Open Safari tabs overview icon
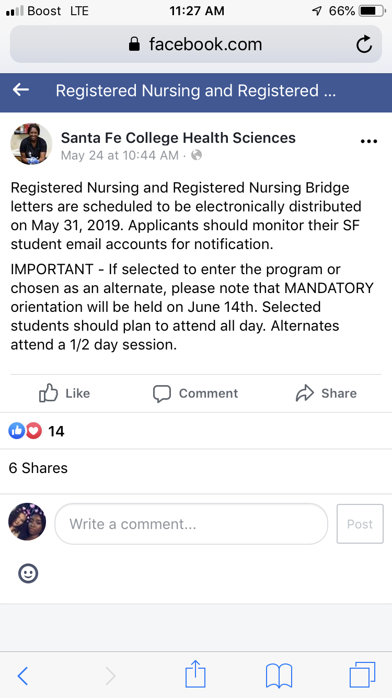The image size is (392, 698). (x=362, y=675)
